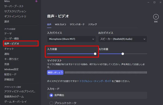Screen dimensions: 163x105
Task: Switch to the WEBカメラ tab
Action: click(x=61, y=25)
